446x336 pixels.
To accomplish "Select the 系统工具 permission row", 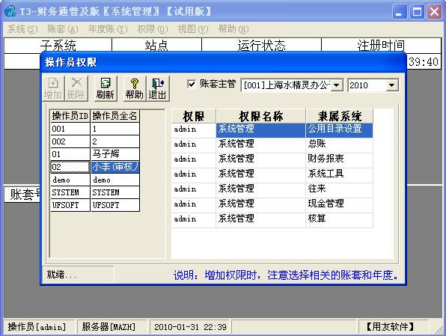I will click(272, 174).
